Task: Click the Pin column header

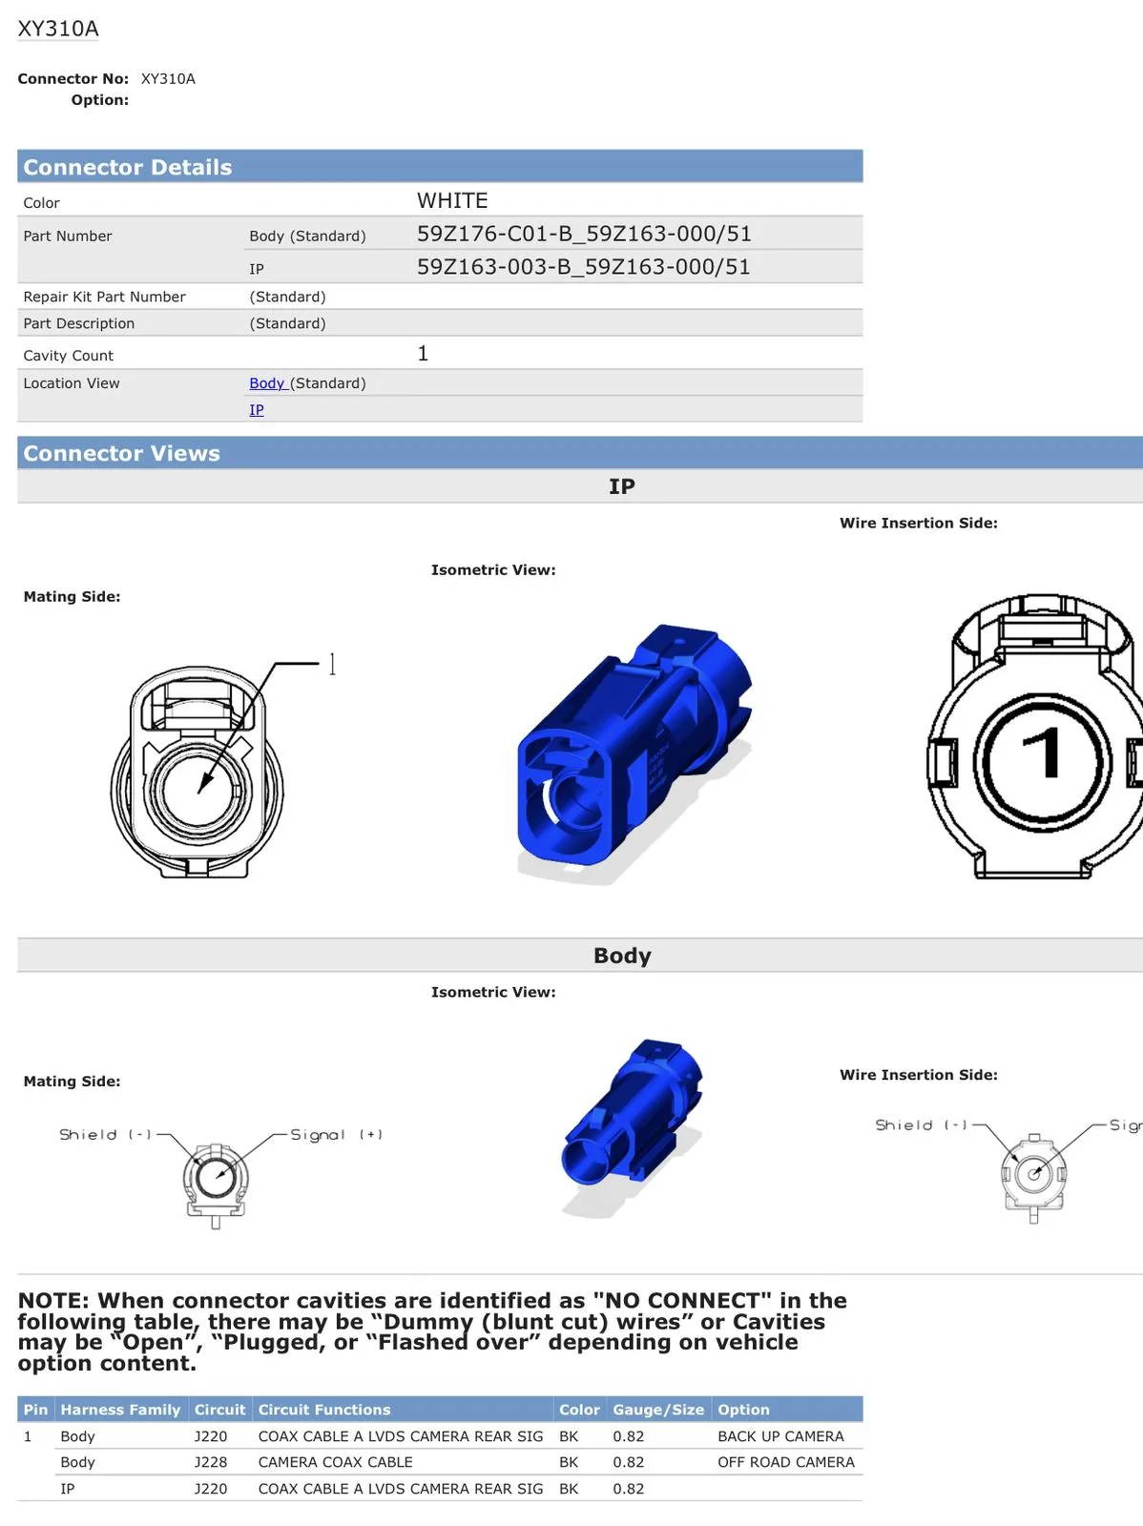Action: [36, 1410]
